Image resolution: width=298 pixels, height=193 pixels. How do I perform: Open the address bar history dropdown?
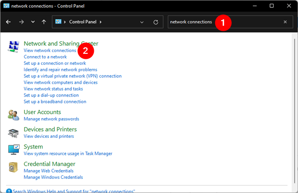coord(142,22)
